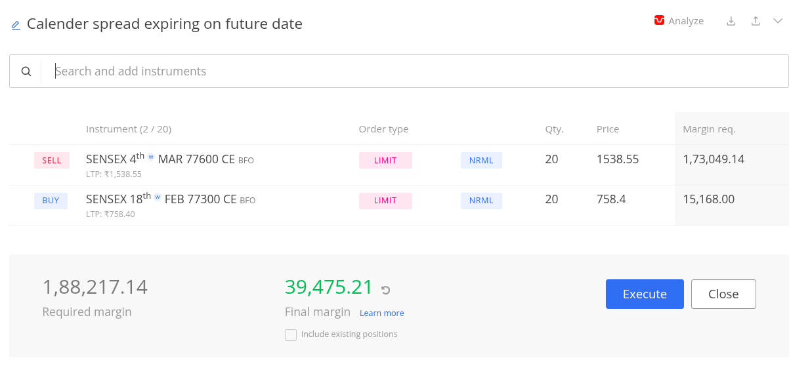791x377 pixels.
Task: Click the Order type column header
Action: 383,129
